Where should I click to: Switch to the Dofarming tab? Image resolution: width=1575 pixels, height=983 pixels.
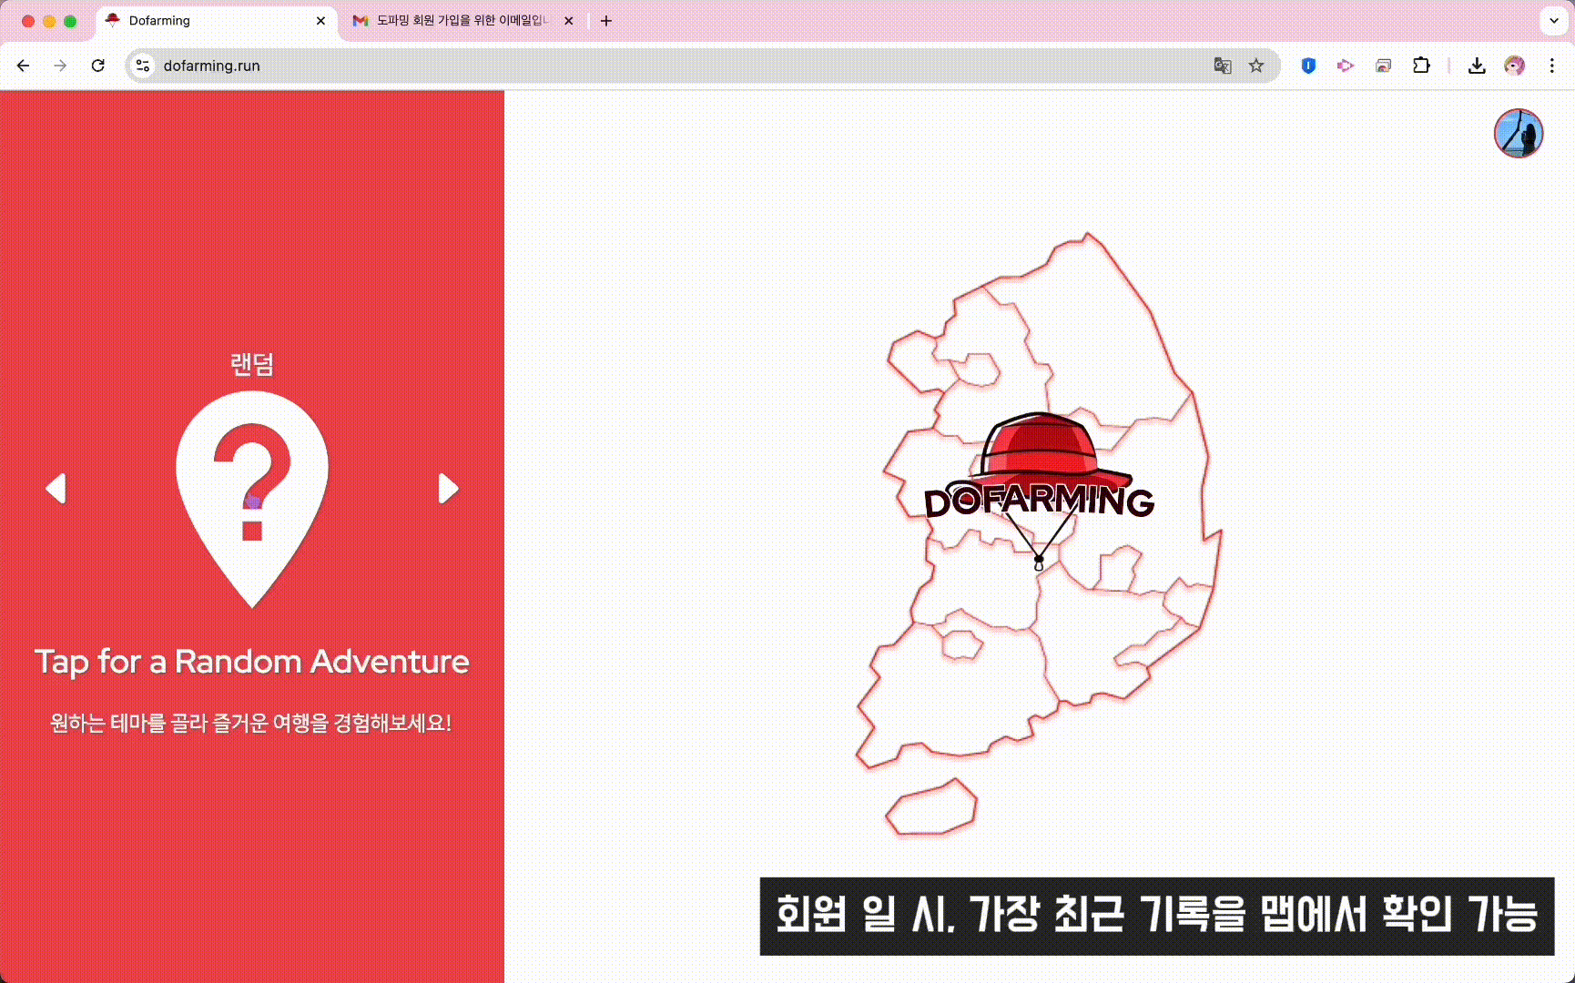[x=216, y=21]
